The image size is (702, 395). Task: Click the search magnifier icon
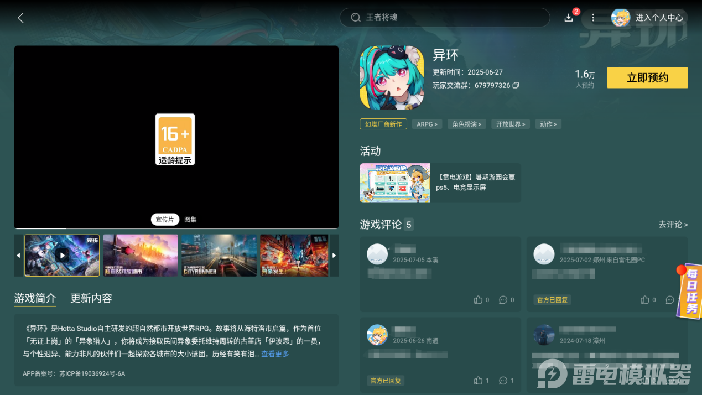point(356,18)
